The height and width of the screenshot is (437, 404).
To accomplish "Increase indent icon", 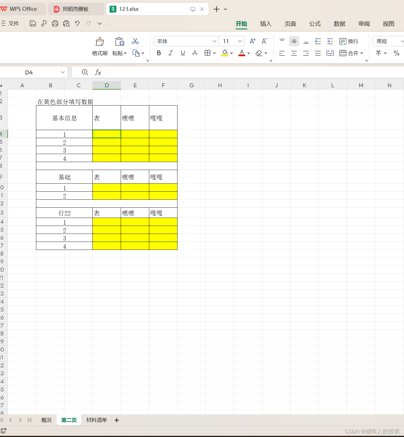I will 330,41.
